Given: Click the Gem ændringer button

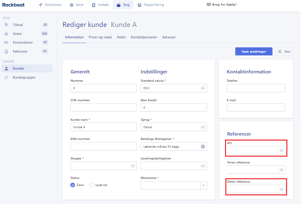Looking at the screenshot, I should pyautogui.click(x=254, y=51).
